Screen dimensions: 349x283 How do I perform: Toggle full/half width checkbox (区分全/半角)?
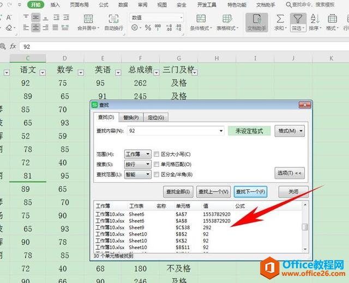tap(157, 174)
